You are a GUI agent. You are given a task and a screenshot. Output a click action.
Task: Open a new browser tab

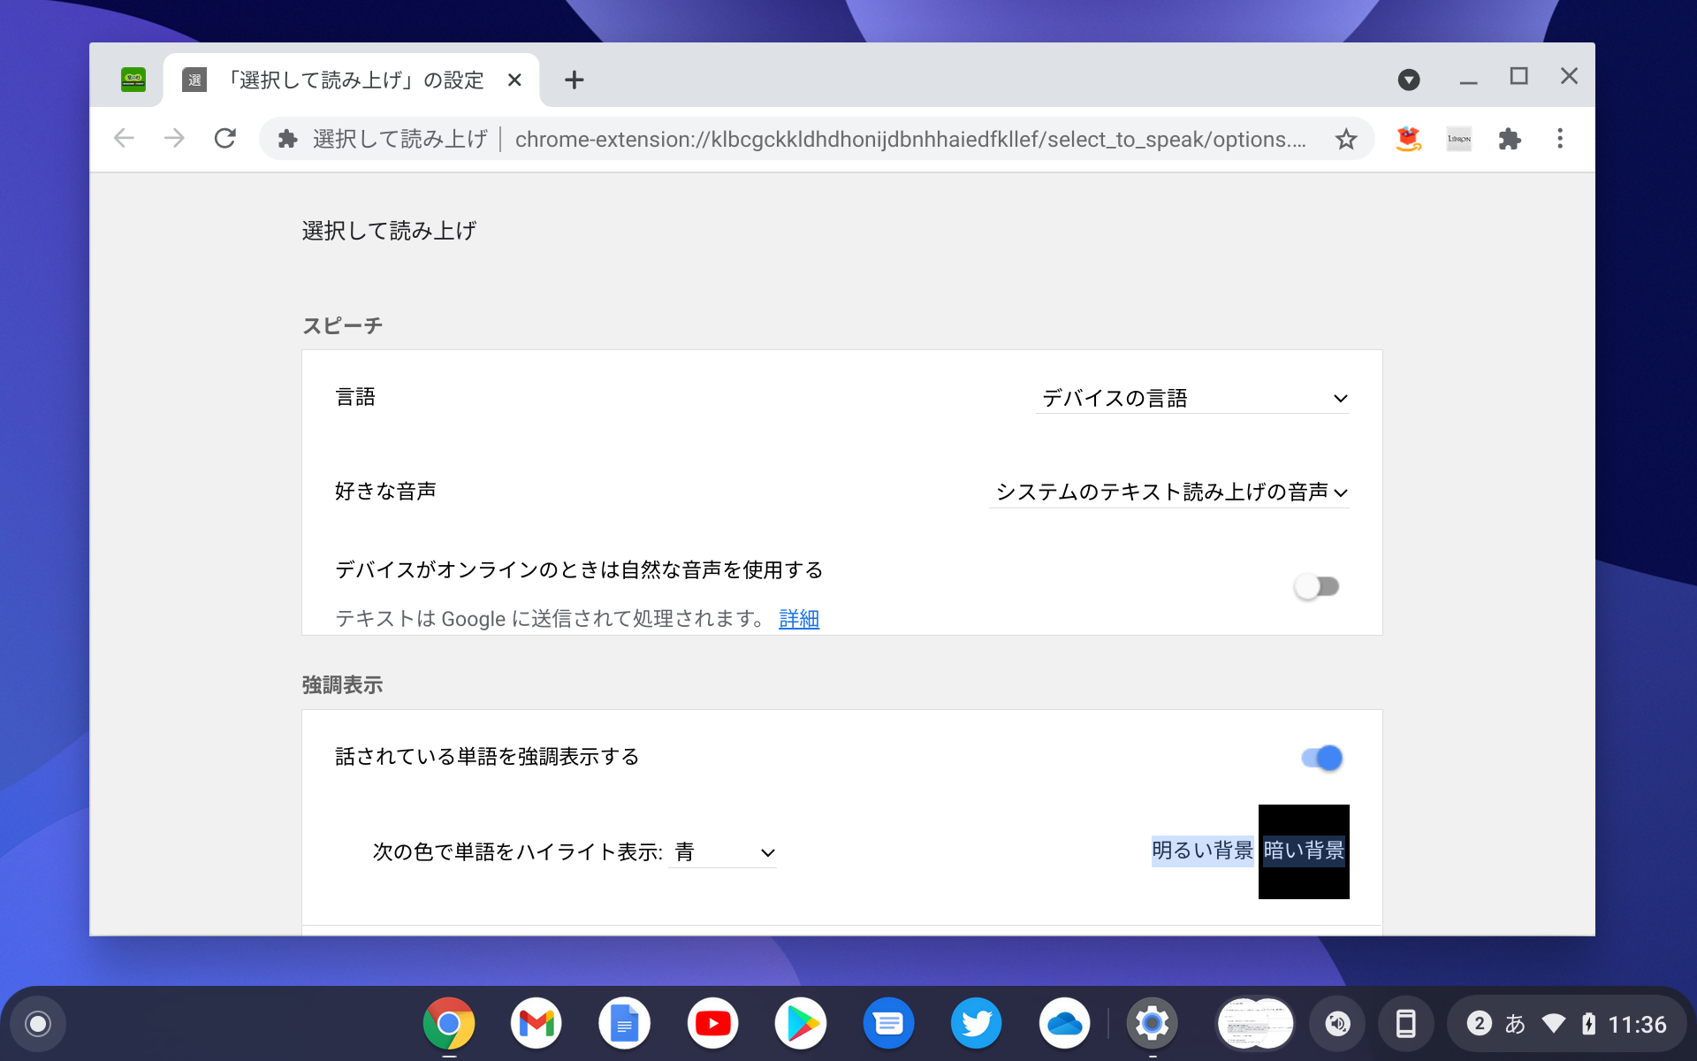575,80
